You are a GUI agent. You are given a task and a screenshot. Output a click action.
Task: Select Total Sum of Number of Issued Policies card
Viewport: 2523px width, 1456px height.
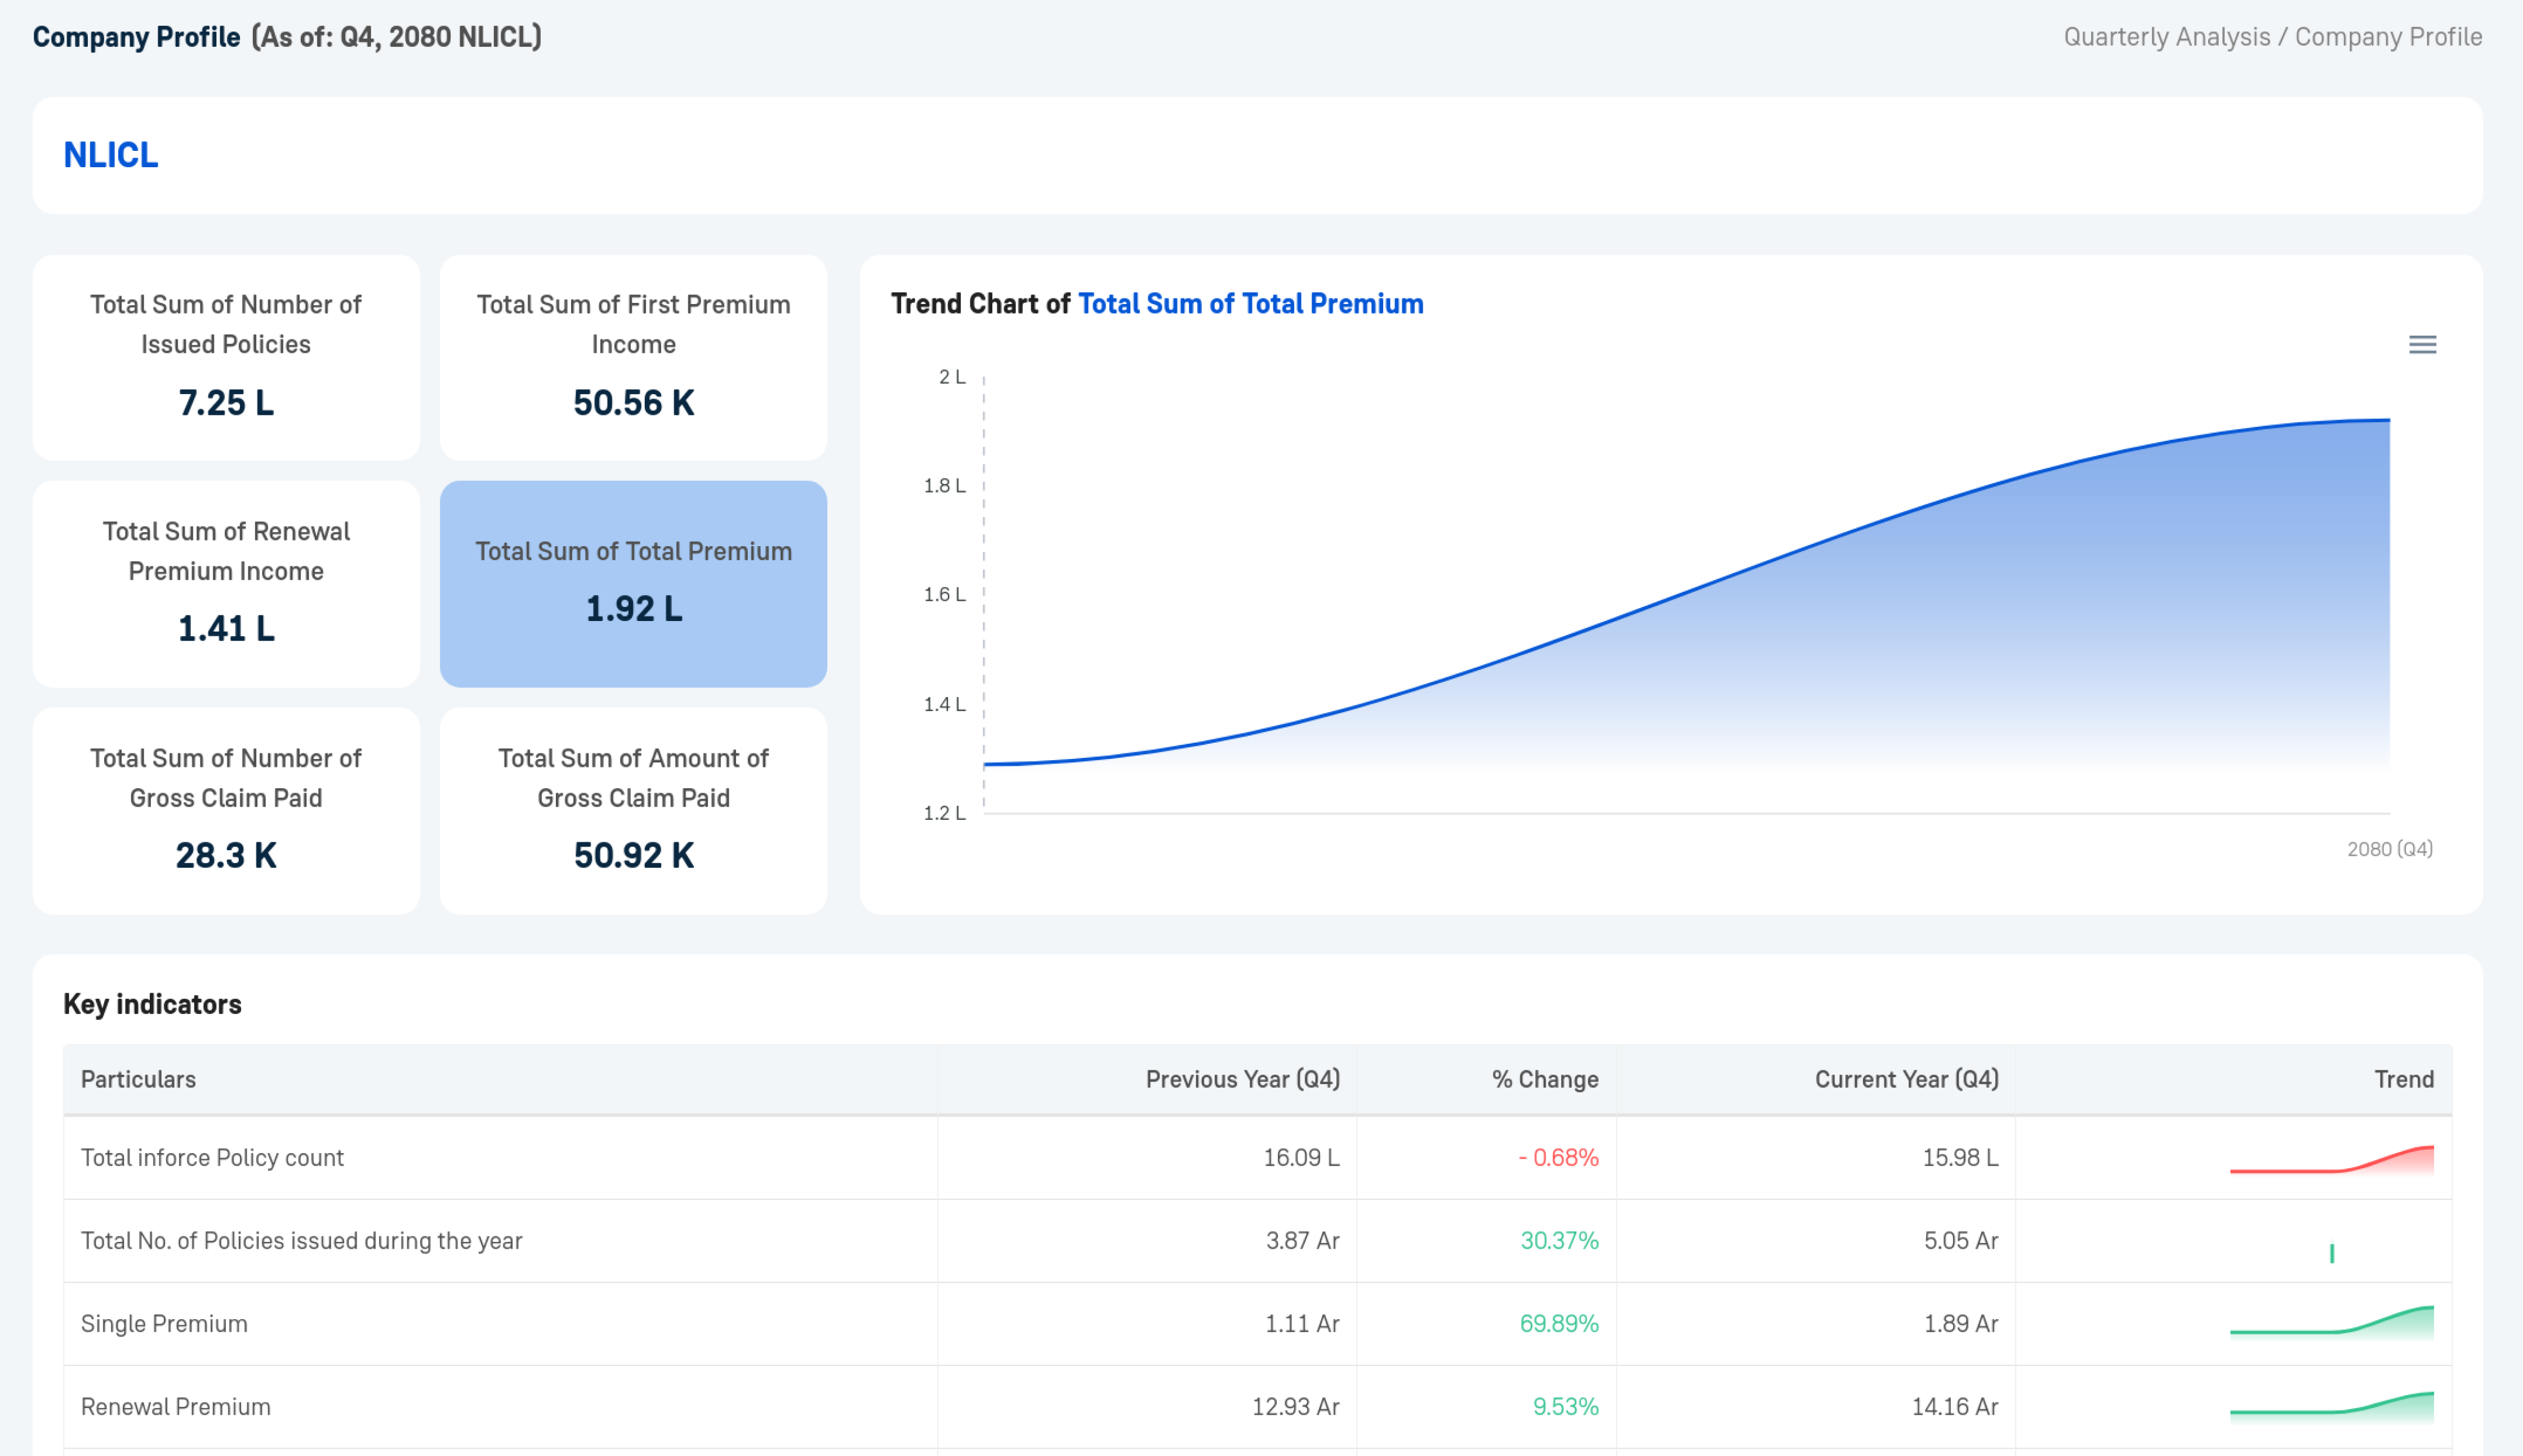[x=226, y=357]
